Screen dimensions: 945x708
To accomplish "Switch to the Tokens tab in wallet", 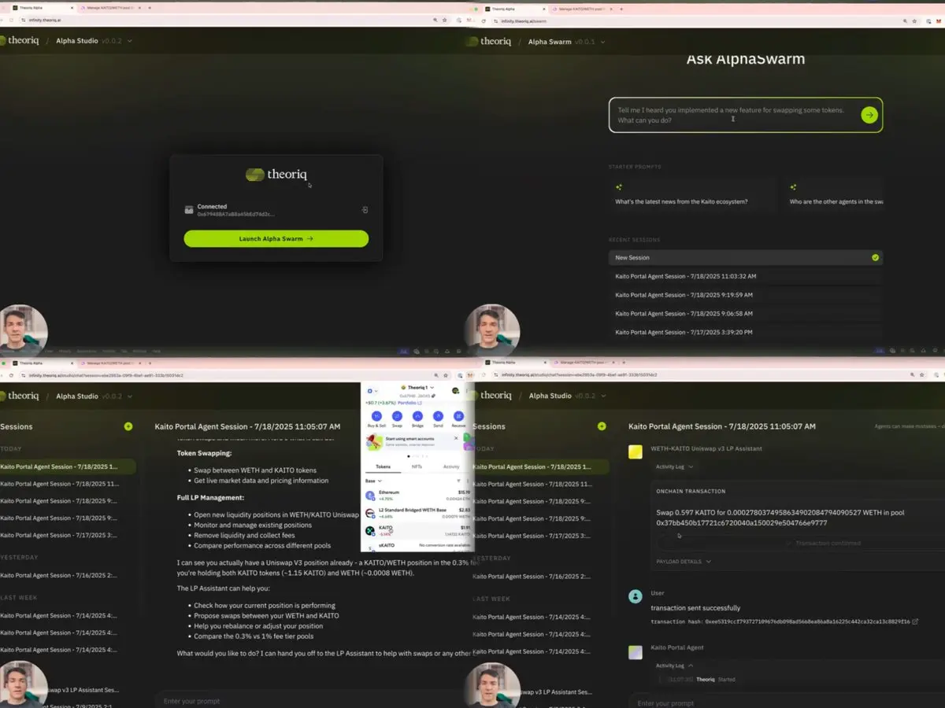I will [x=384, y=466].
